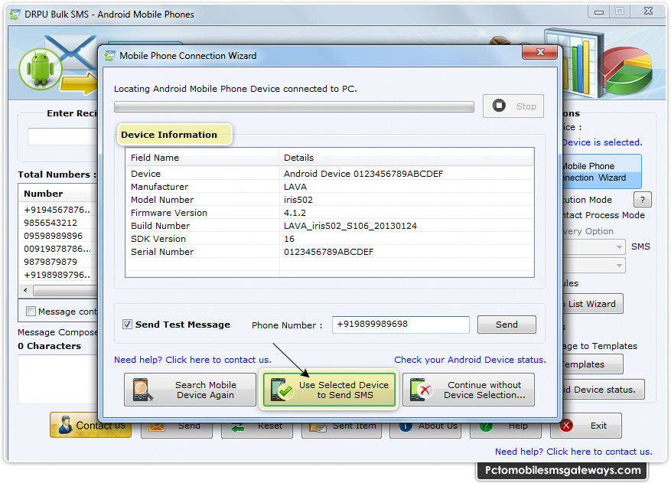
Task: Click the person icon on the Contact us button
Action: tap(65, 425)
